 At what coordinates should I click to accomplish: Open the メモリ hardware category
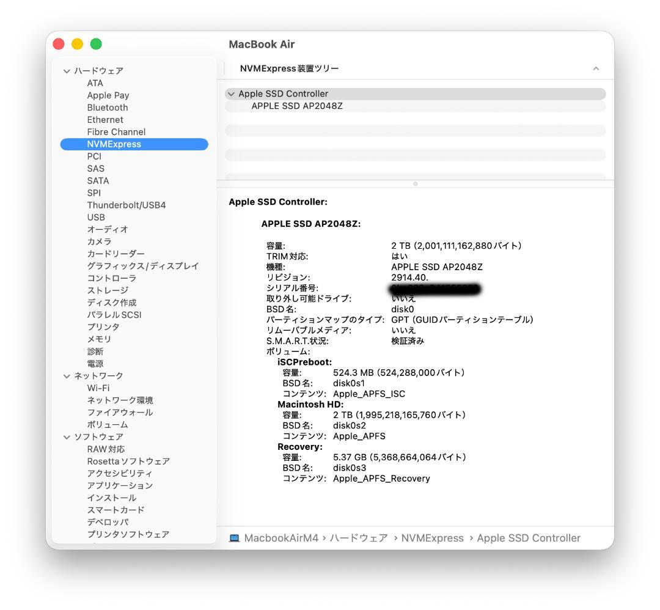pos(99,339)
